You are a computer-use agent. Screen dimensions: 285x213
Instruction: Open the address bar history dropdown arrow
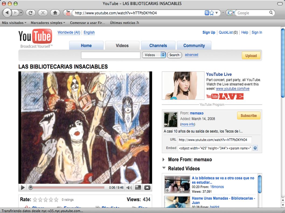click(217, 13)
